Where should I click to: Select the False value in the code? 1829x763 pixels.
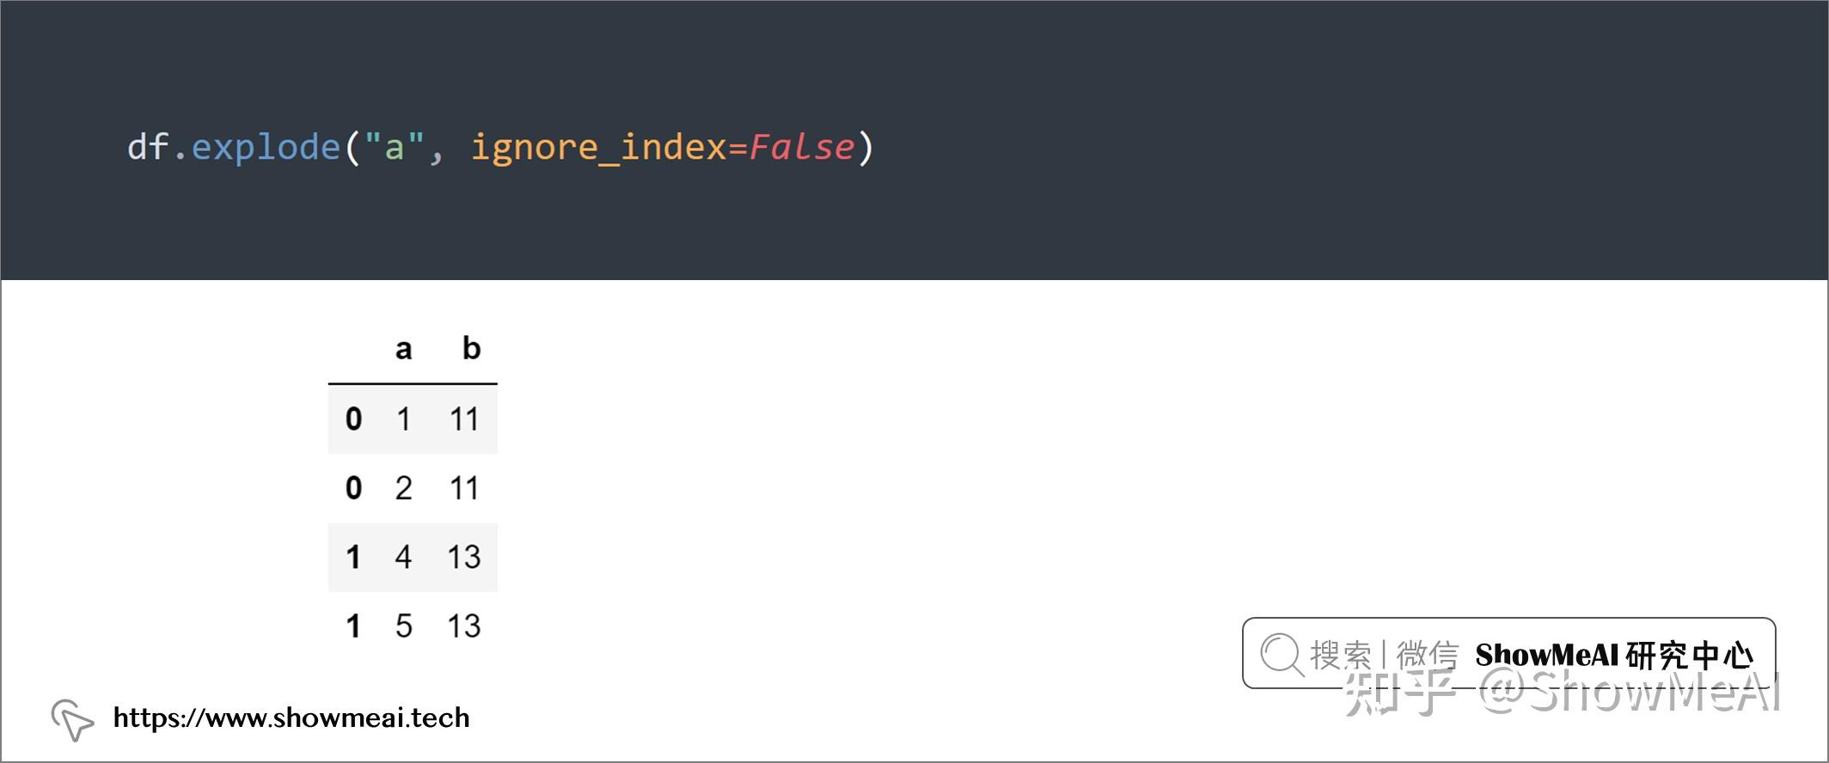pos(802,147)
